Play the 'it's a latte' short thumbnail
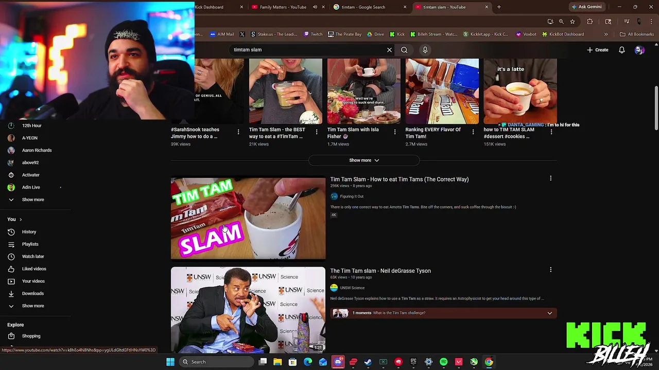Viewport: 659px width, 370px height. click(520, 91)
